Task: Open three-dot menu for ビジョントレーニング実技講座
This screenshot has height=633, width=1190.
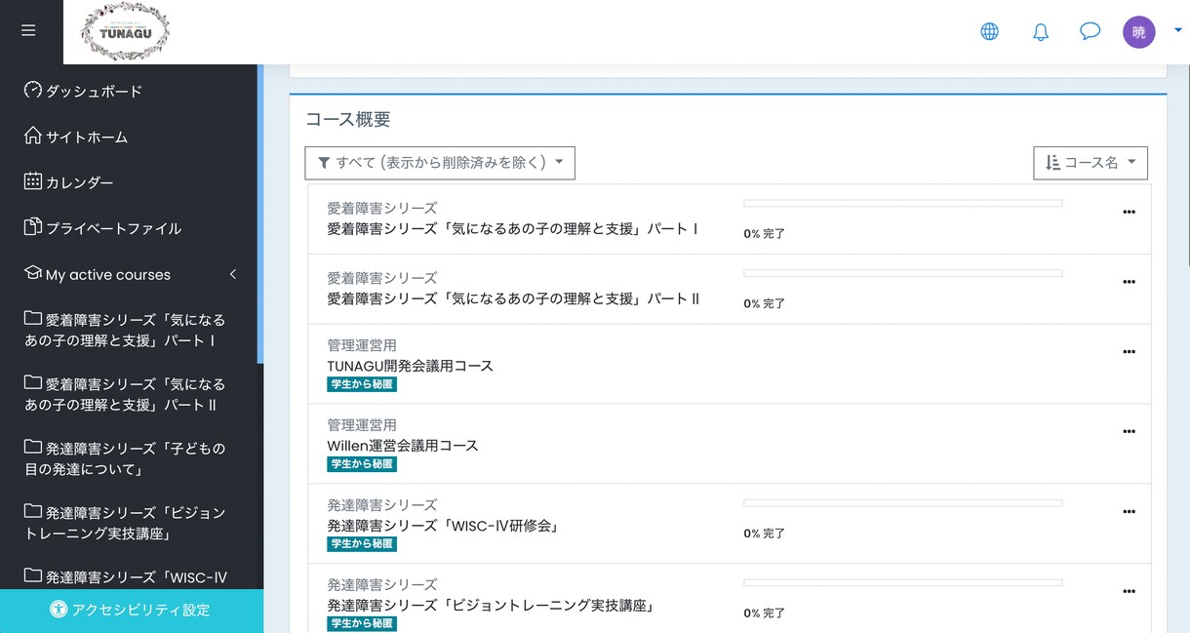Action: (x=1129, y=591)
